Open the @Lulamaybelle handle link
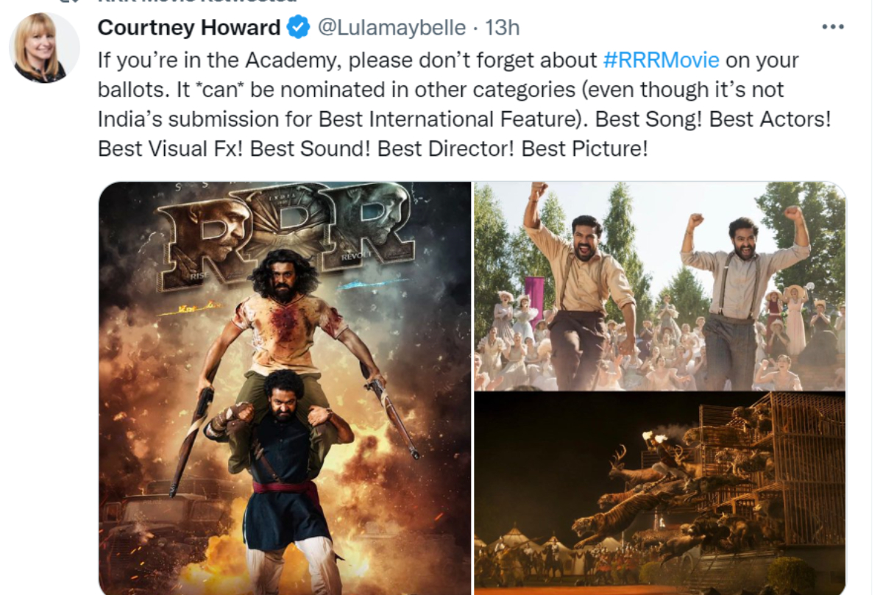The image size is (883, 595). 391,28
